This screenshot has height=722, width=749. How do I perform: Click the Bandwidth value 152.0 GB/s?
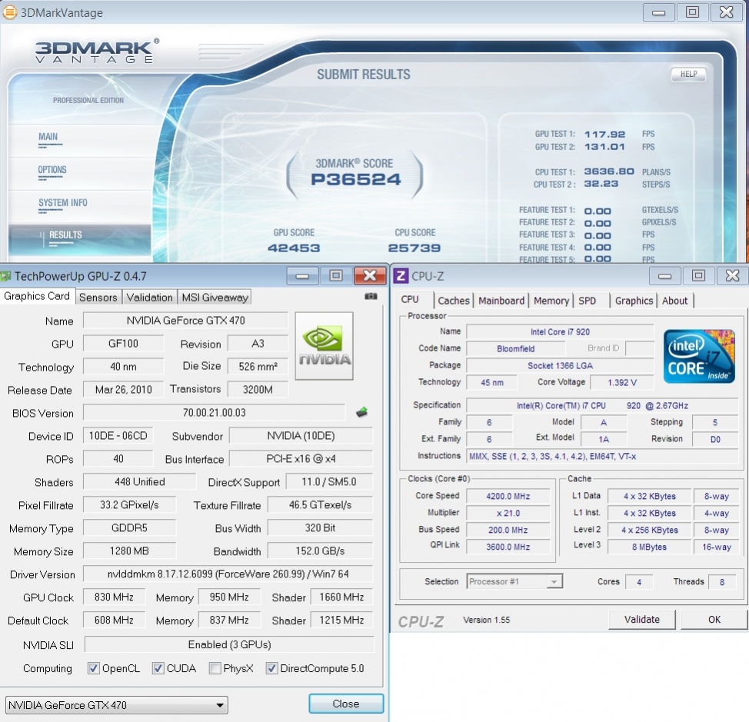[320, 551]
